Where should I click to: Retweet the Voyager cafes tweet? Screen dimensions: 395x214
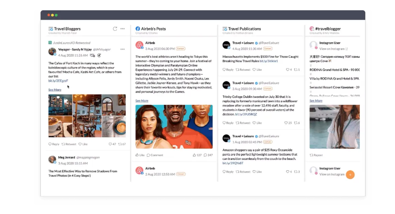point(69,144)
